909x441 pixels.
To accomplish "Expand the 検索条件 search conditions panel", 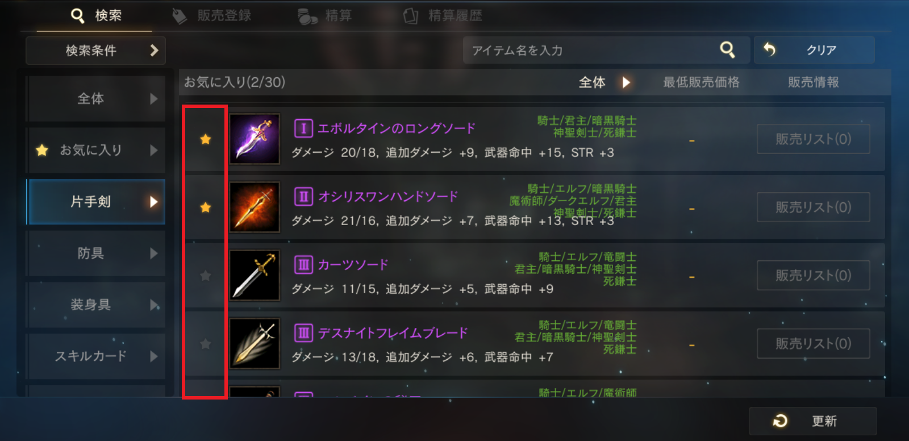I will pos(95,51).
